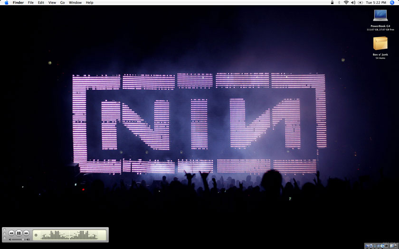Click the low volume speaker icon in iTunes
The width and height of the screenshot is (399, 249).
click(x=10, y=240)
